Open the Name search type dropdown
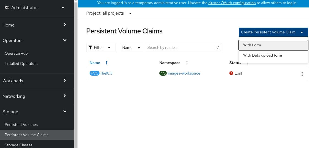The image size is (309, 148). (131, 47)
